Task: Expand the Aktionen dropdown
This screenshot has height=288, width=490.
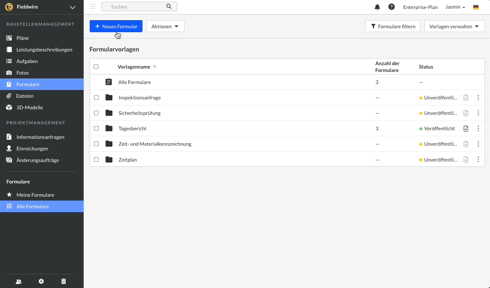Action: 165,27
